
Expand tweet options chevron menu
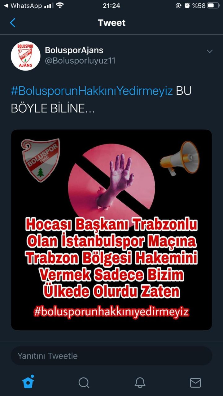tap(210, 51)
